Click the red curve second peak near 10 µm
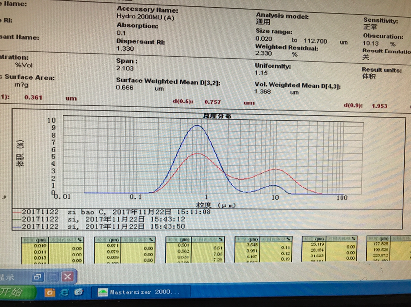The width and height of the screenshot is (411, 307). coord(275,169)
